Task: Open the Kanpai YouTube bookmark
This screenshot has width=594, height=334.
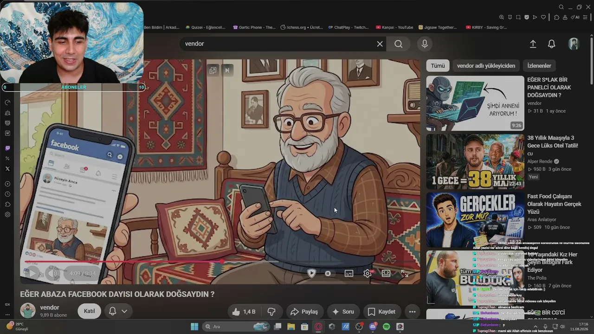Action: (x=394, y=27)
